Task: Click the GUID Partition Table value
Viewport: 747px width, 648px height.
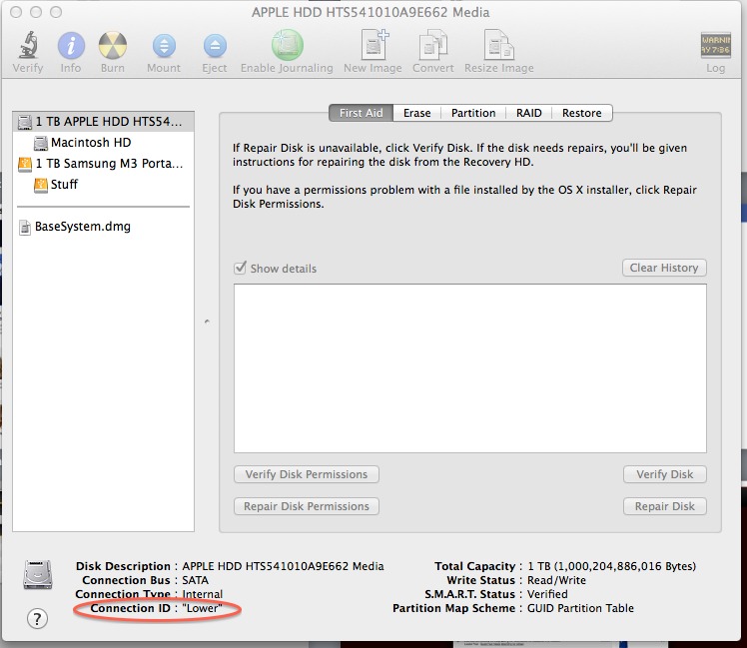Action: (581, 608)
